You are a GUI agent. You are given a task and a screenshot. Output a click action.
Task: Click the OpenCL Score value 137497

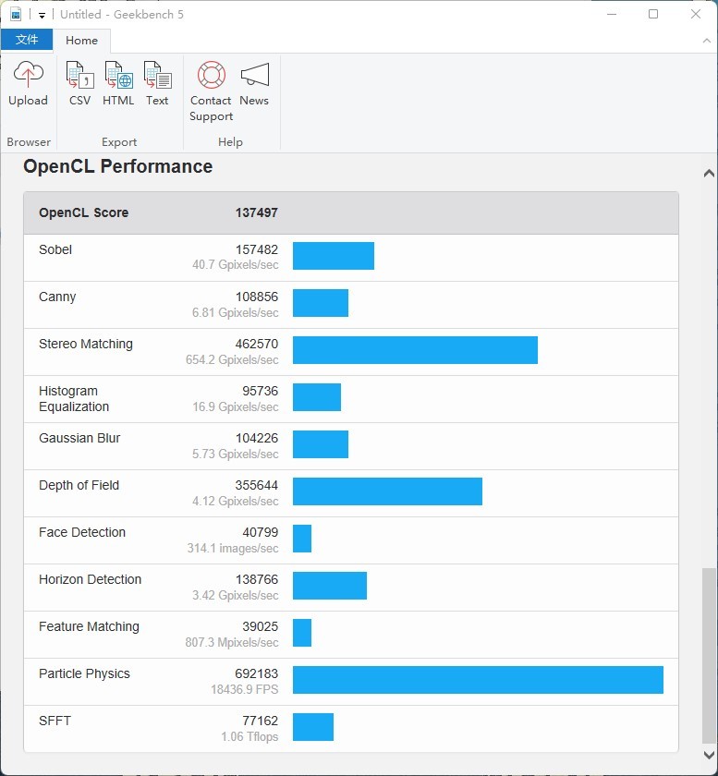[257, 212]
